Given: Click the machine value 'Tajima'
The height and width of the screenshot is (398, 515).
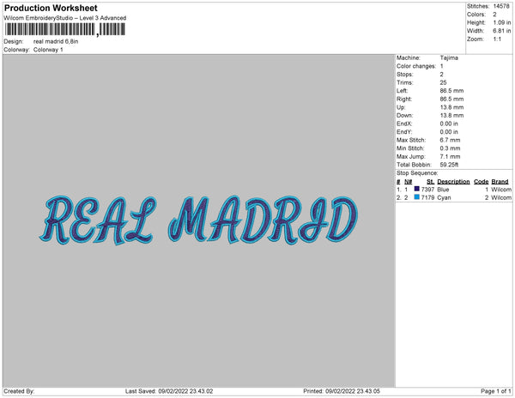Looking at the screenshot, I should [449, 57].
